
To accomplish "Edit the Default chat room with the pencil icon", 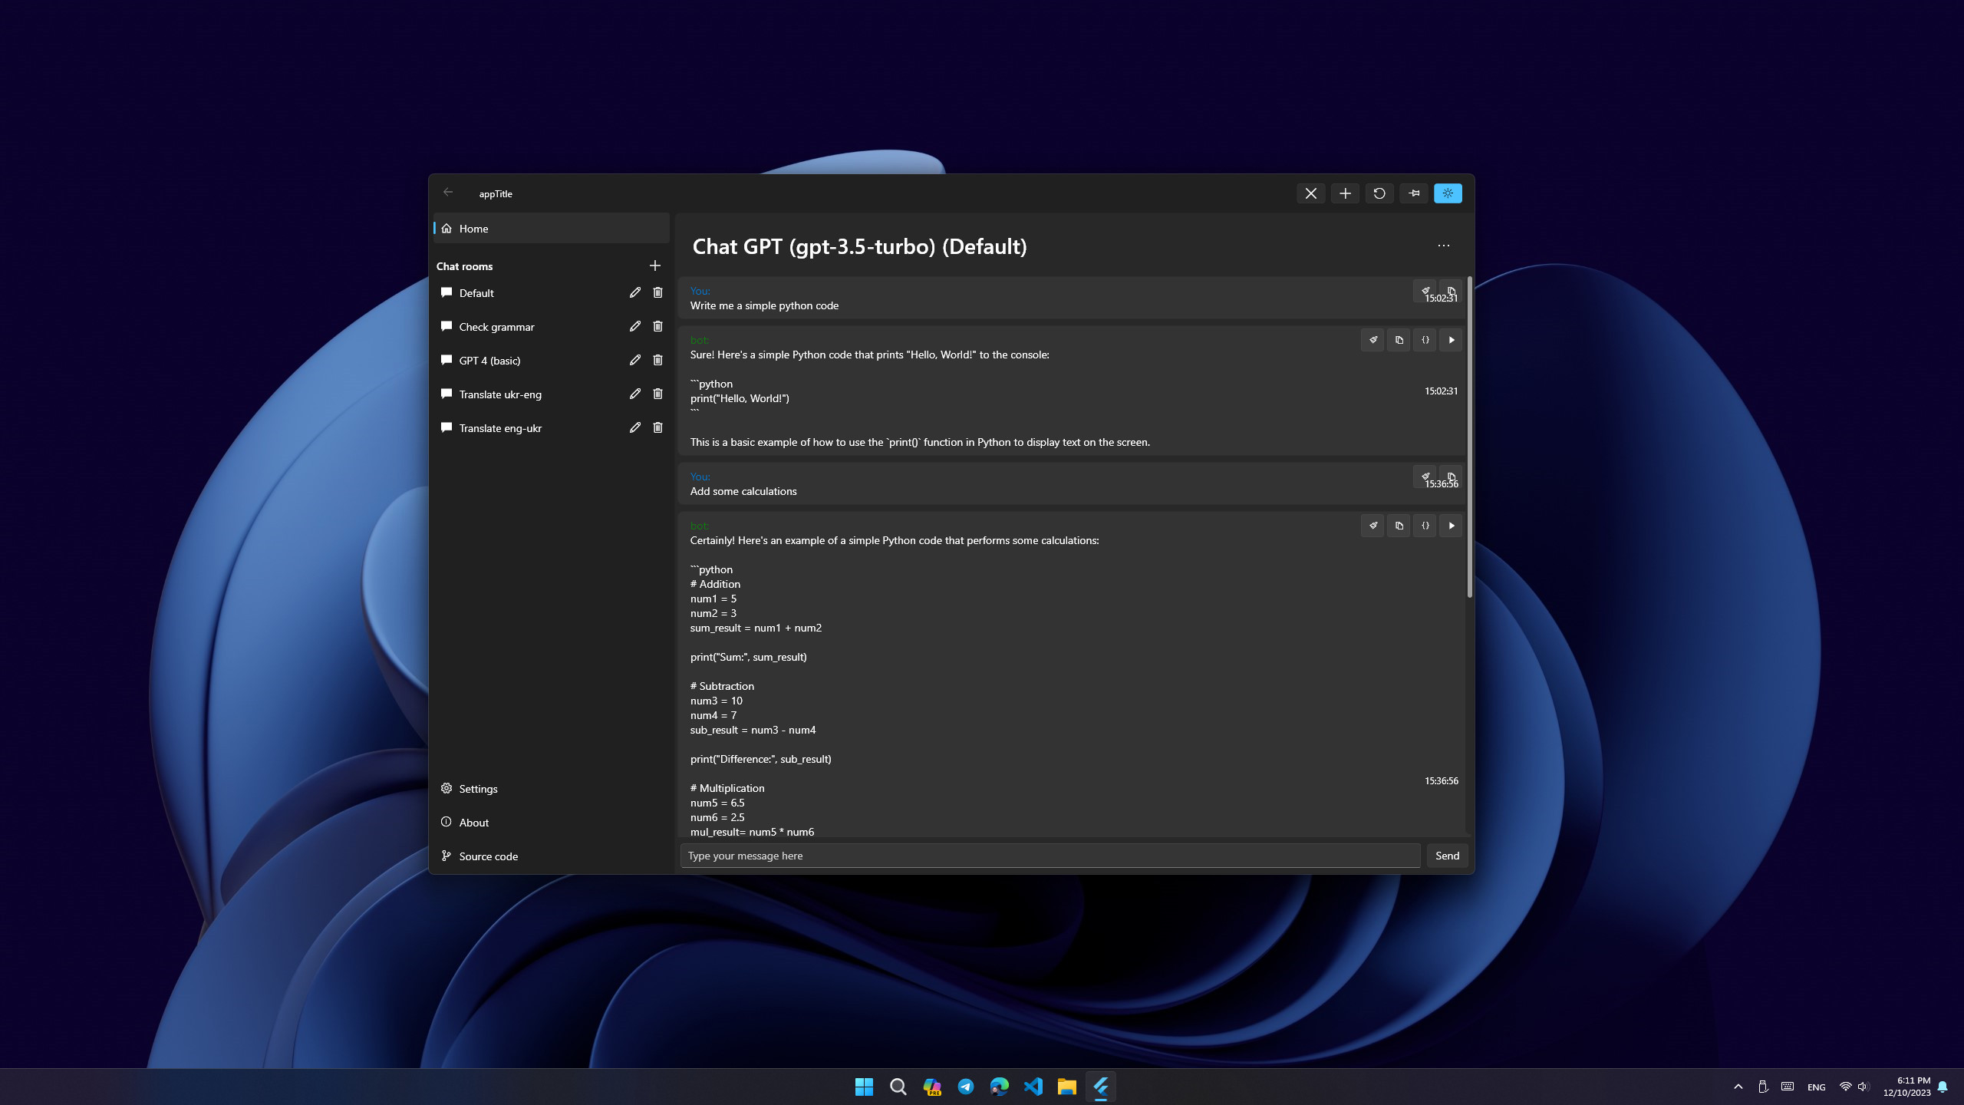I will [634, 292].
